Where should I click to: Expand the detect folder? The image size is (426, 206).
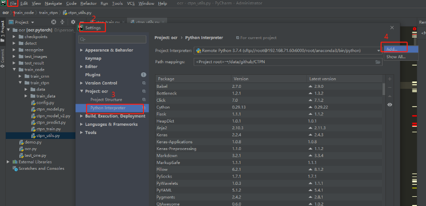point(14,43)
